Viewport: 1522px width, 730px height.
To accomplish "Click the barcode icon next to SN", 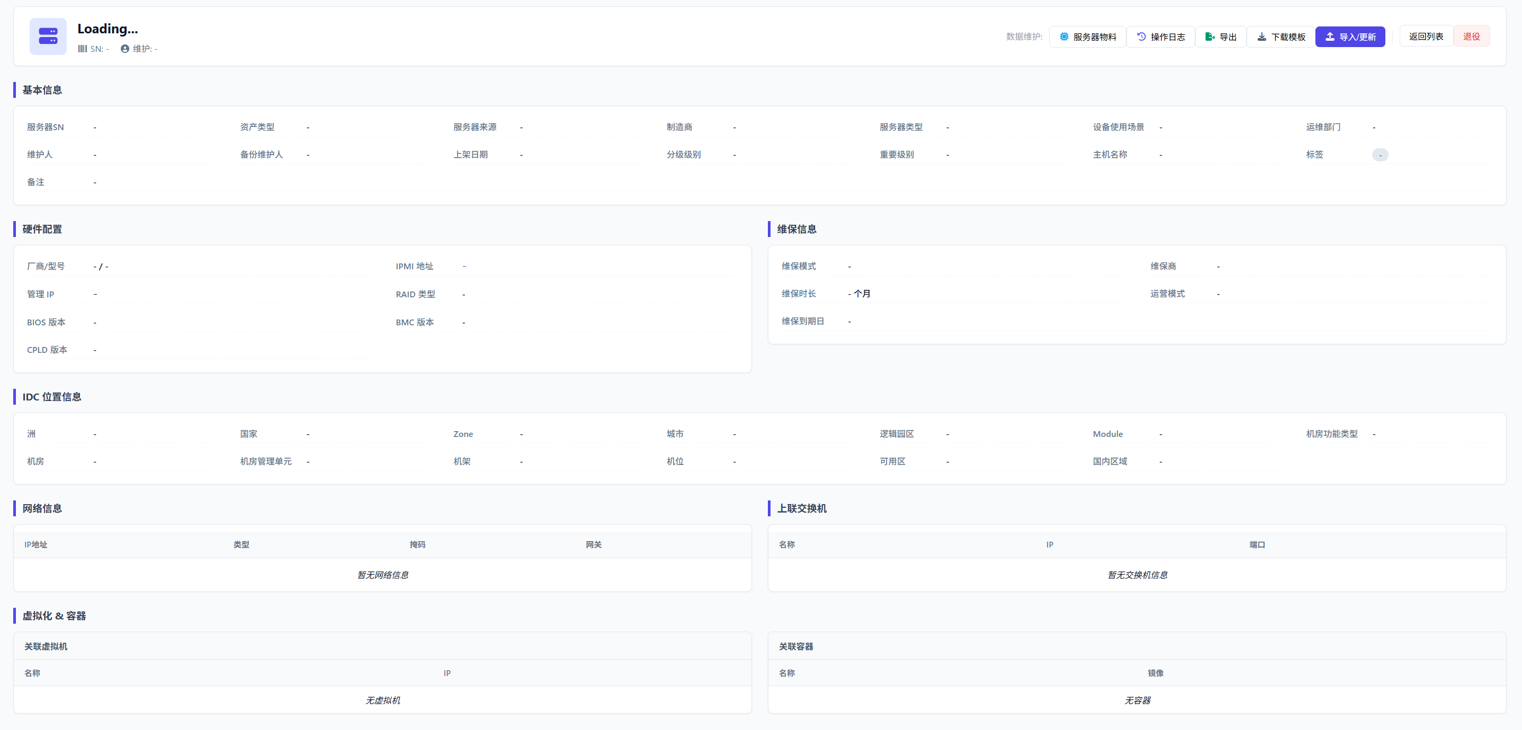I will 83,49.
